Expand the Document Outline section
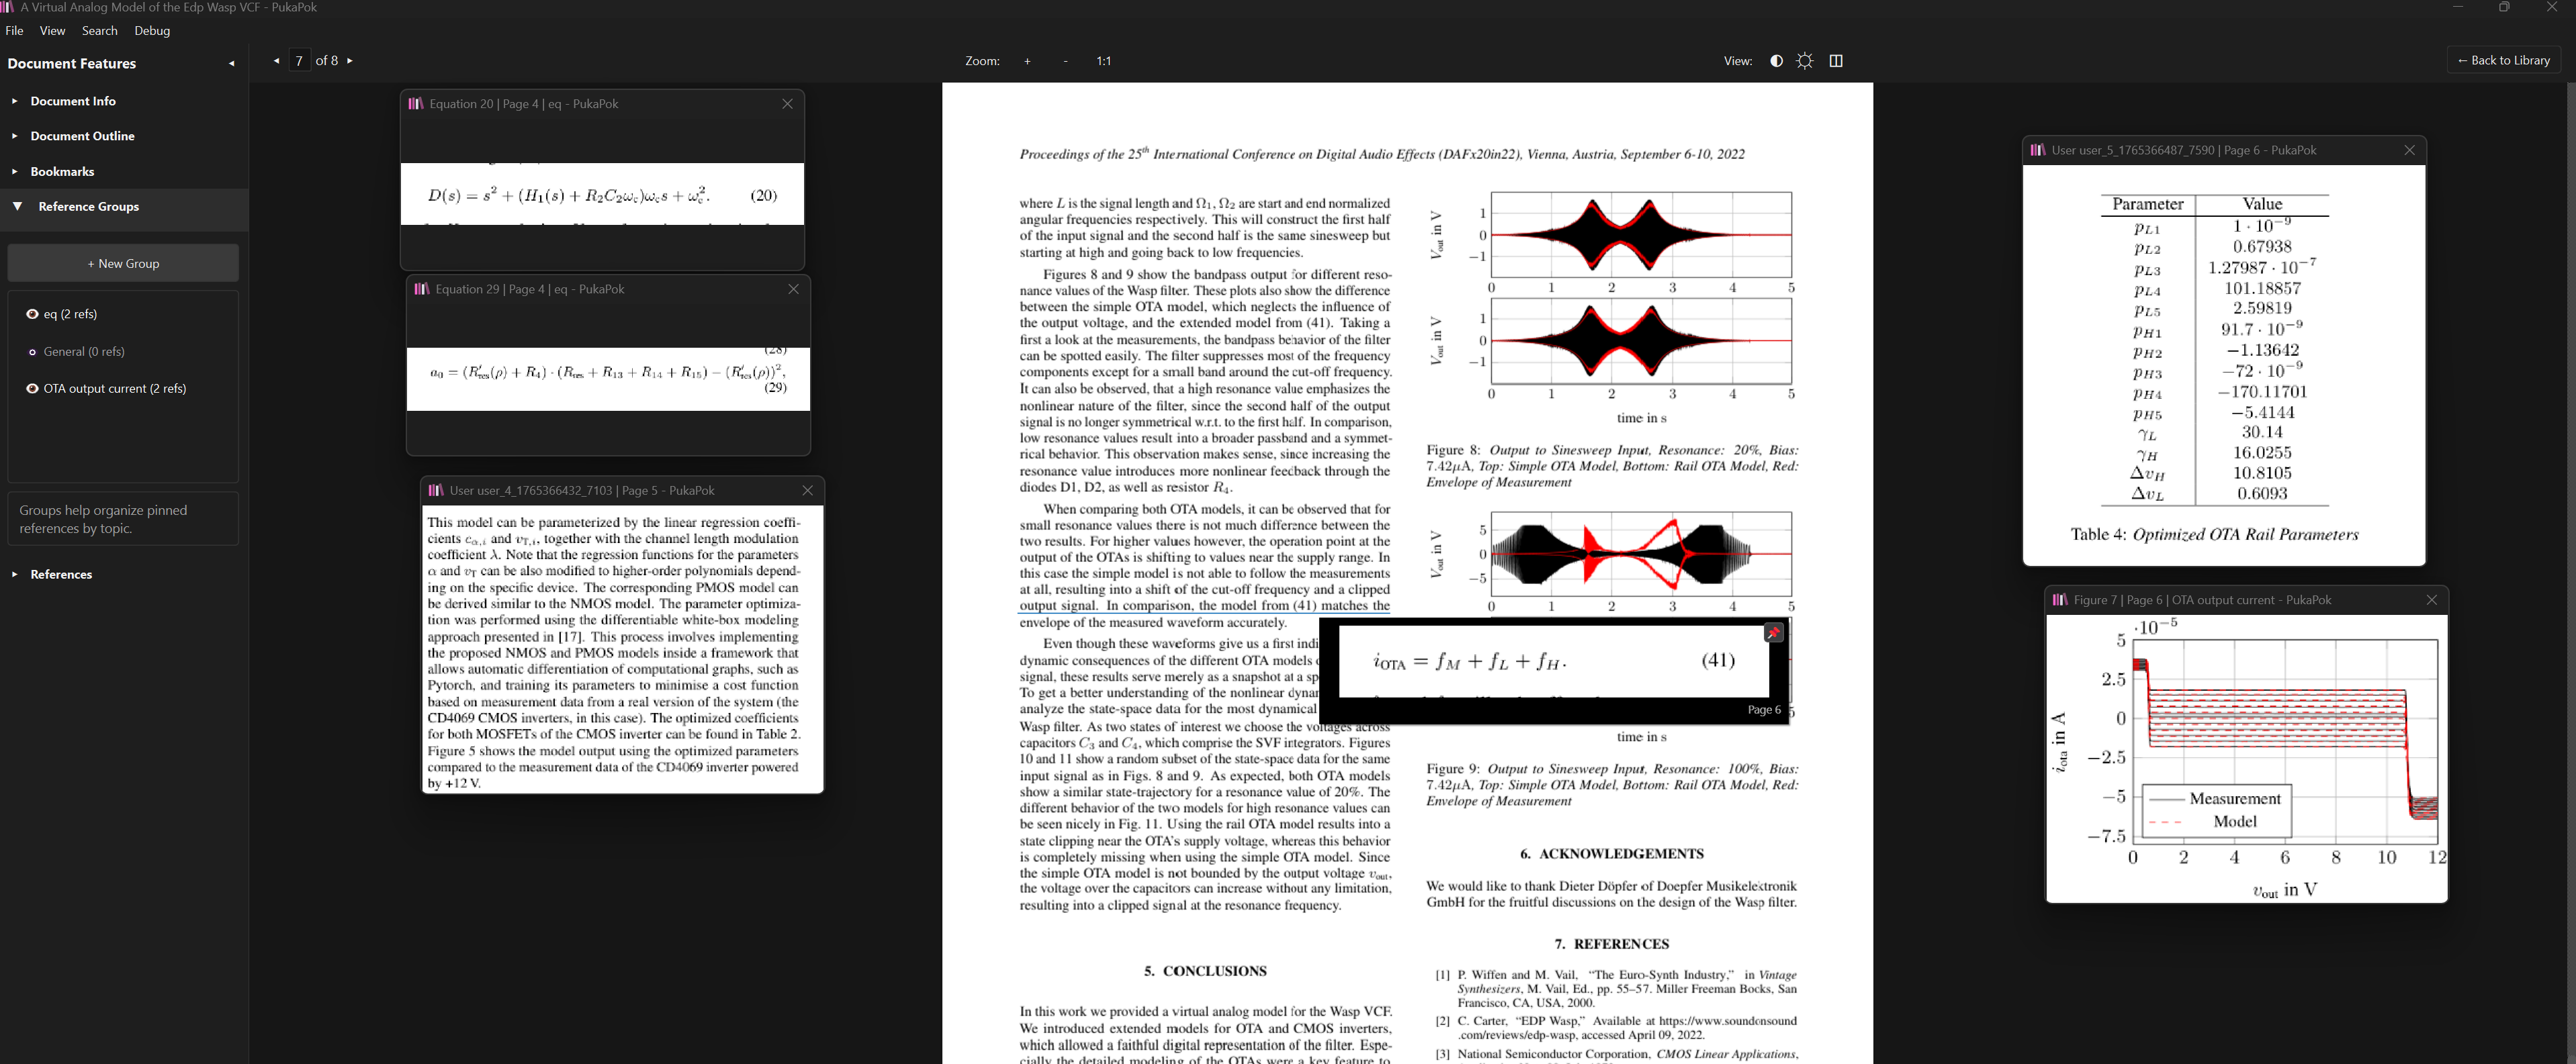The width and height of the screenshot is (2576, 1064). [82, 136]
